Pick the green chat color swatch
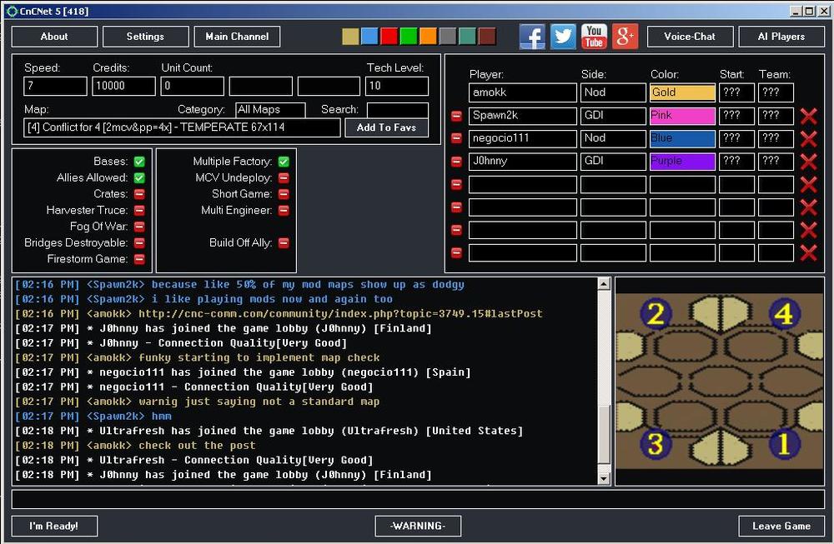 [409, 36]
